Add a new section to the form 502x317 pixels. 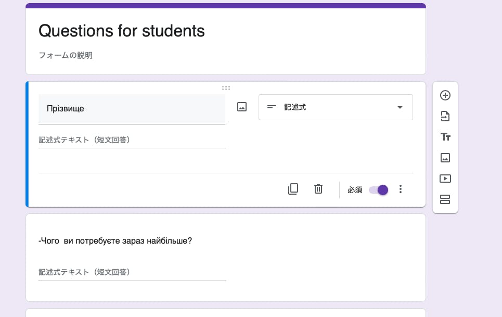tap(445, 199)
